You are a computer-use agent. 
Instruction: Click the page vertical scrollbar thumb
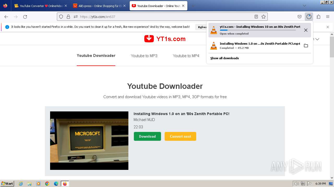coord(332,47)
